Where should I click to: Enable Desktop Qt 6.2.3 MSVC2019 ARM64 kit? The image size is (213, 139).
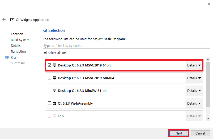pyautogui.click(x=49, y=78)
